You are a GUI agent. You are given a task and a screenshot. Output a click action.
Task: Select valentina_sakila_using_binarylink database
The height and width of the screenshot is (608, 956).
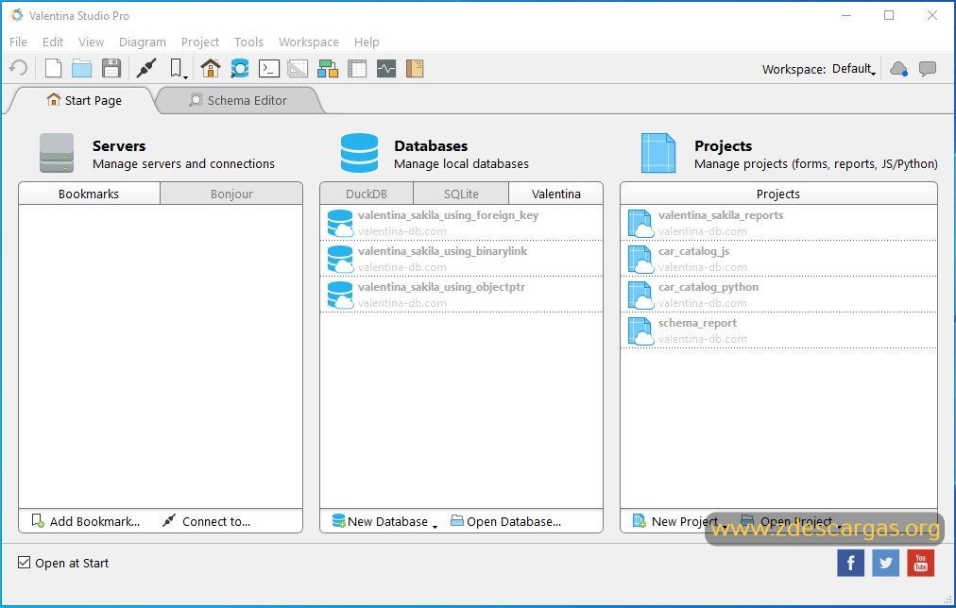pyautogui.click(x=462, y=259)
